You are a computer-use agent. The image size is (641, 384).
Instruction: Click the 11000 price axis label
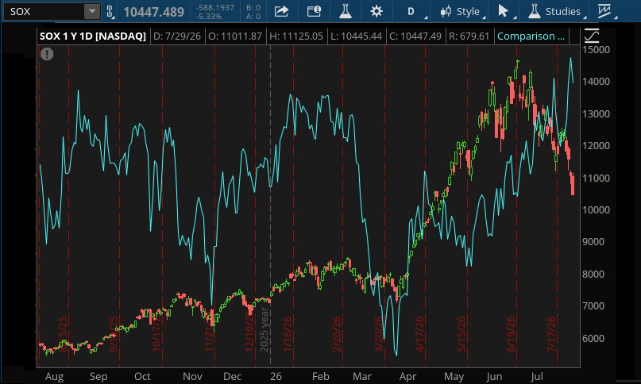coord(596,178)
